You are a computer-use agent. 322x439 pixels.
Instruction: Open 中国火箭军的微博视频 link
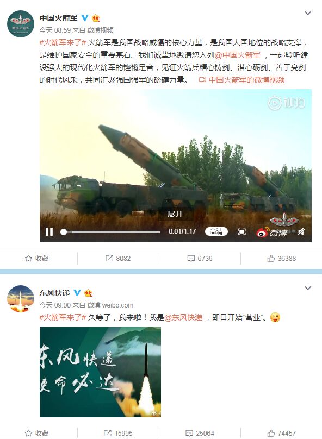tap(242, 80)
